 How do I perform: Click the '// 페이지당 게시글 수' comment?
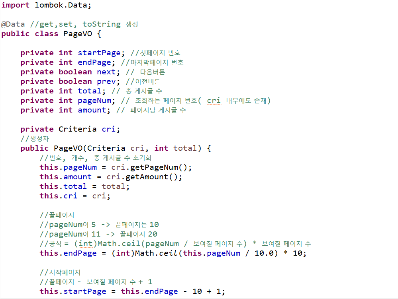(x=151, y=110)
